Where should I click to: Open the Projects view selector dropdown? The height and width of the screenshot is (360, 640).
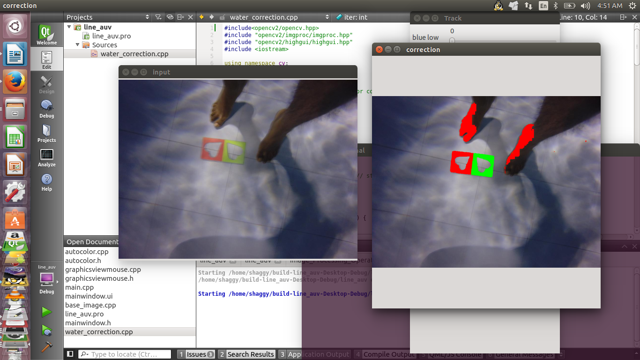click(108, 17)
